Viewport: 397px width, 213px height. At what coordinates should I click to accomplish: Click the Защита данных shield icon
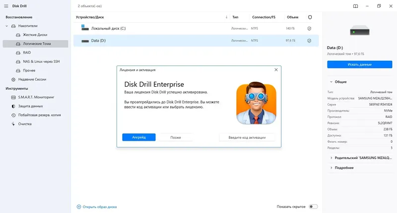(x=13, y=106)
